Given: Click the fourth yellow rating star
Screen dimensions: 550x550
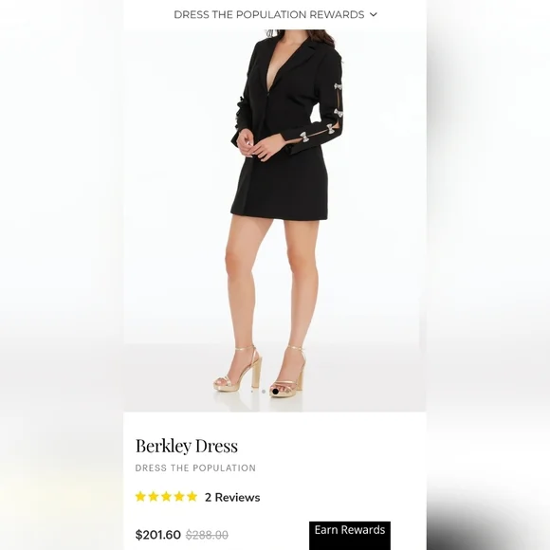Looking at the screenshot, I should coord(179,497).
